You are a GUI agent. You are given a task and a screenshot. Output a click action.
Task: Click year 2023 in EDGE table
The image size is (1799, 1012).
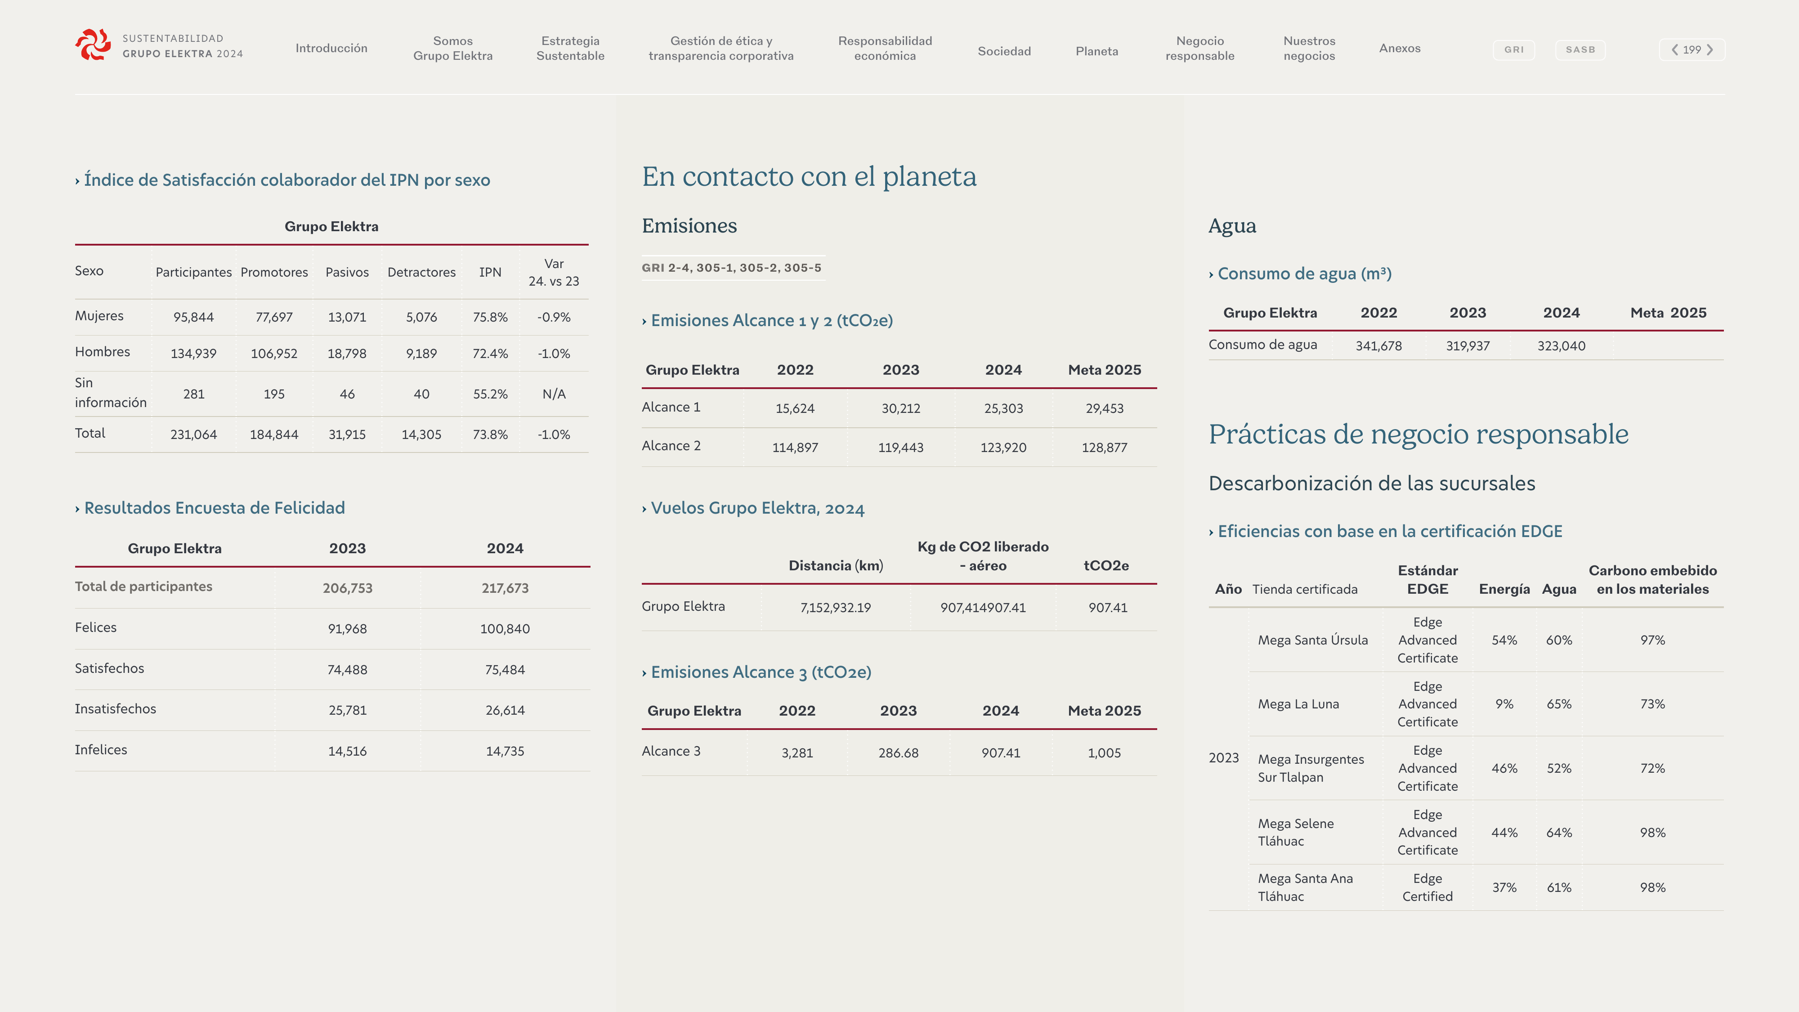pyautogui.click(x=1223, y=758)
